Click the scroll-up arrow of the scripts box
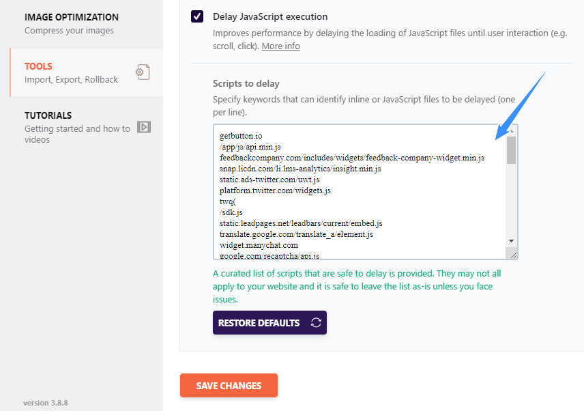584x411 pixels. (x=511, y=130)
